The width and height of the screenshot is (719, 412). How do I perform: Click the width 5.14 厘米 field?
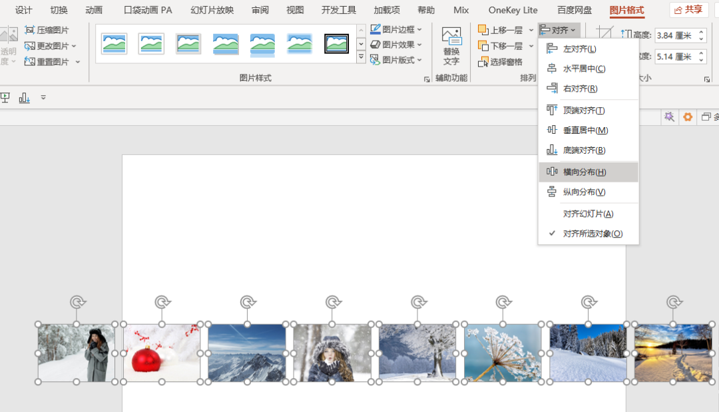pyautogui.click(x=676, y=57)
